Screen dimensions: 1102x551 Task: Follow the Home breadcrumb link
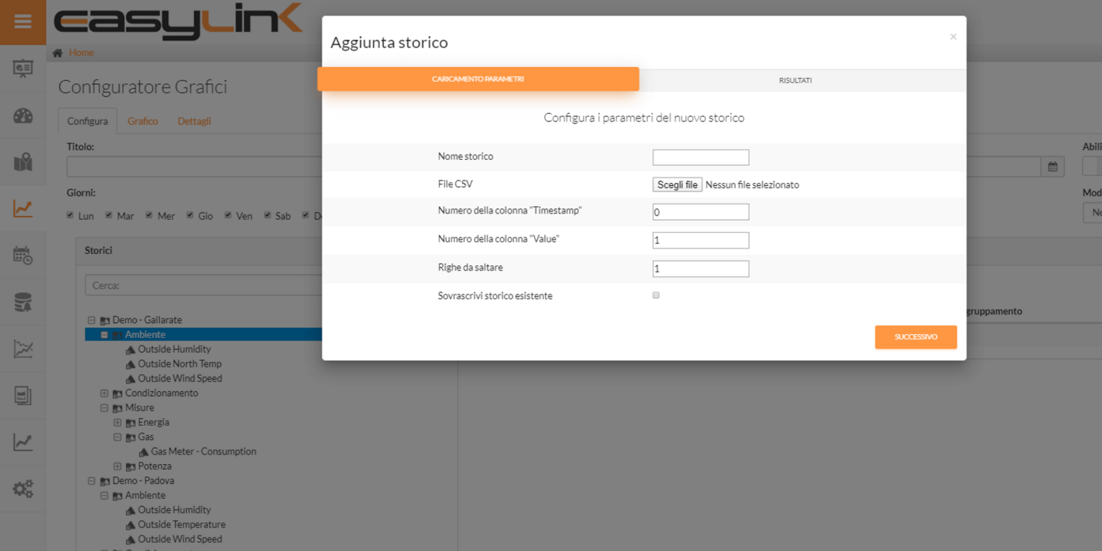[81, 53]
